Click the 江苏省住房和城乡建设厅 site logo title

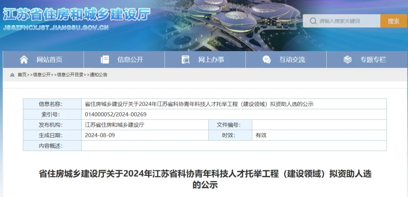(x=77, y=15)
